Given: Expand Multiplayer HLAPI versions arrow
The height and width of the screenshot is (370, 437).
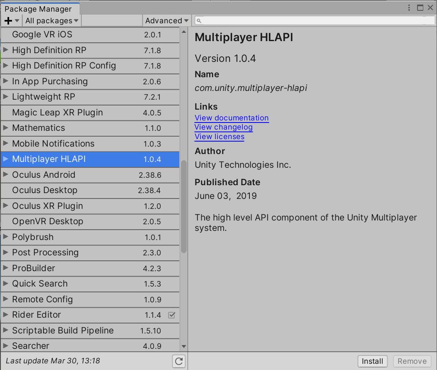Looking at the screenshot, I should 5,159.
